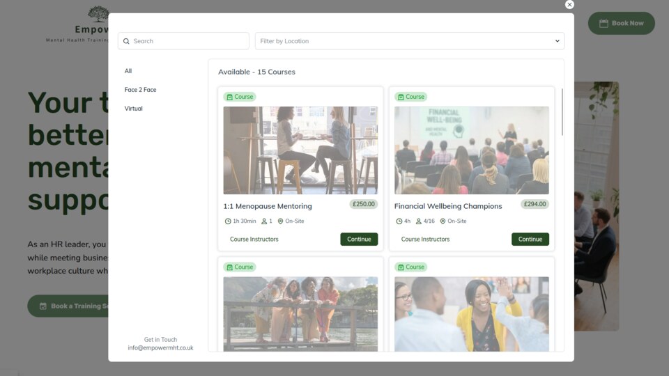The height and width of the screenshot is (376, 669).
Task: Click the Course badge on the Financial Wellbeing card
Action: pos(411,97)
